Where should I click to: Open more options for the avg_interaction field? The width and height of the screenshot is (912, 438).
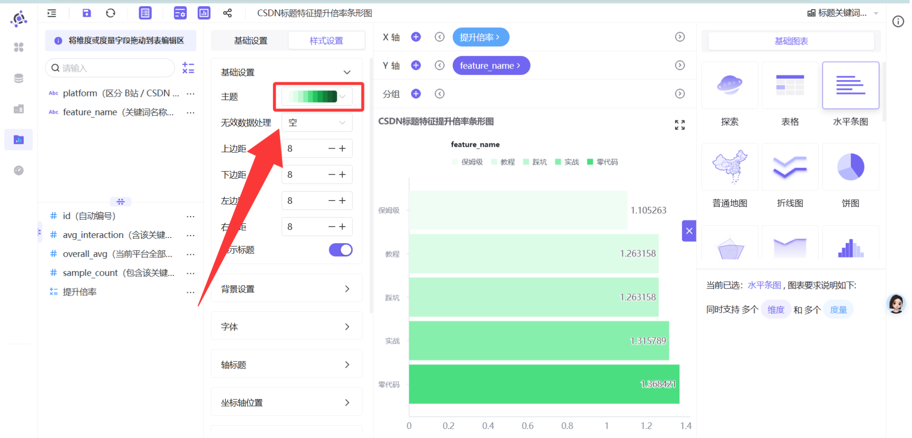pos(191,235)
